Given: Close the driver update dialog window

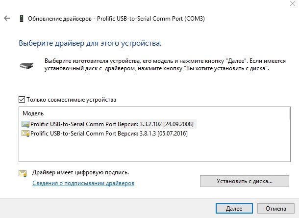Looking at the screenshot, I should [x=293, y=3].
